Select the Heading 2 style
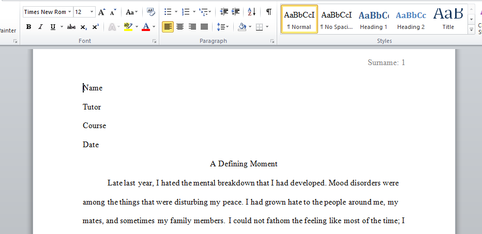 (411, 19)
